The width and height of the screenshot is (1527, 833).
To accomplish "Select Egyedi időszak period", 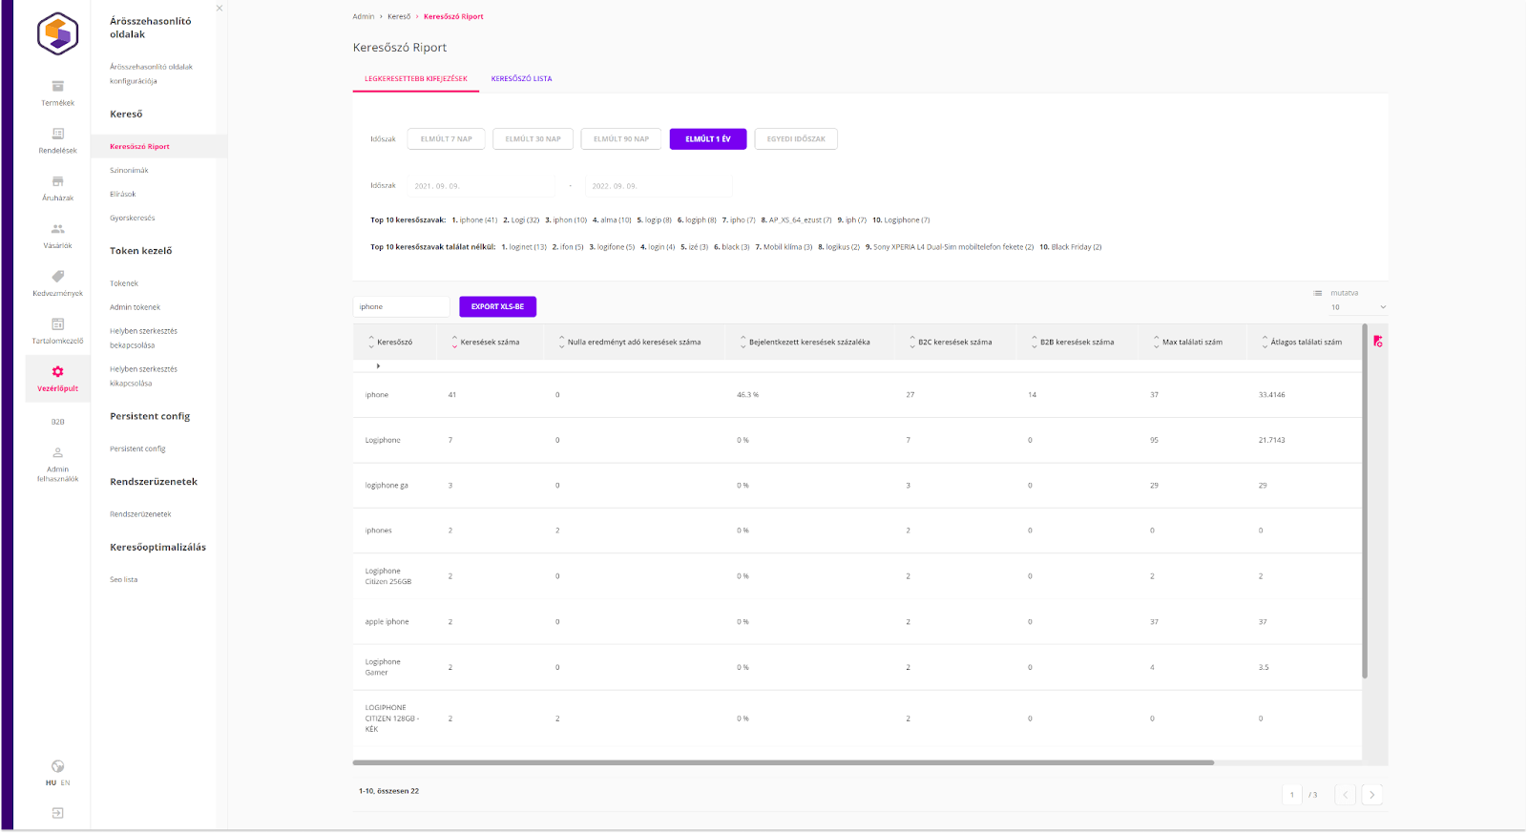I will (x=796, y=139).
